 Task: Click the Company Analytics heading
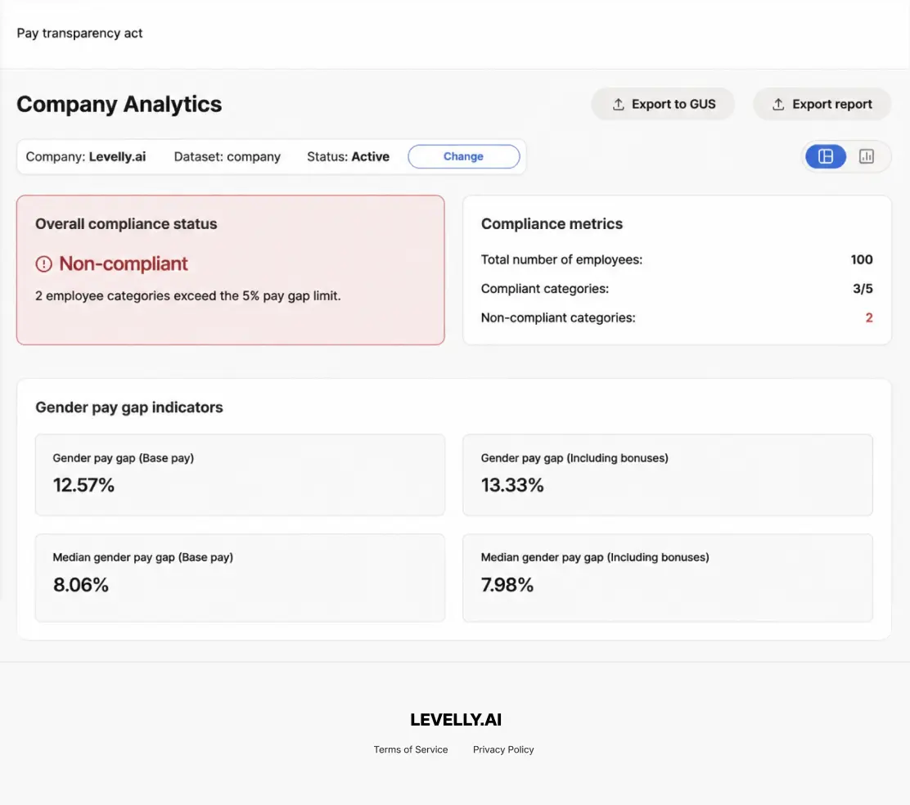(x=119, y=105)
